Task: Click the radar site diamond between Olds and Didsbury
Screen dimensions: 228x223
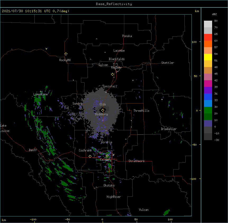Action: [x=103, y=110]
